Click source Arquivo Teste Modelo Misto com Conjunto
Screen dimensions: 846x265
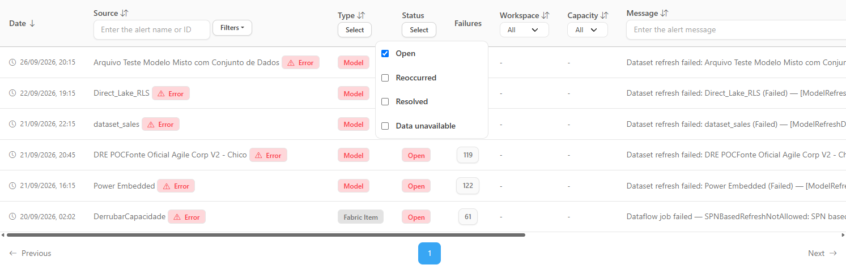(186, 62)
